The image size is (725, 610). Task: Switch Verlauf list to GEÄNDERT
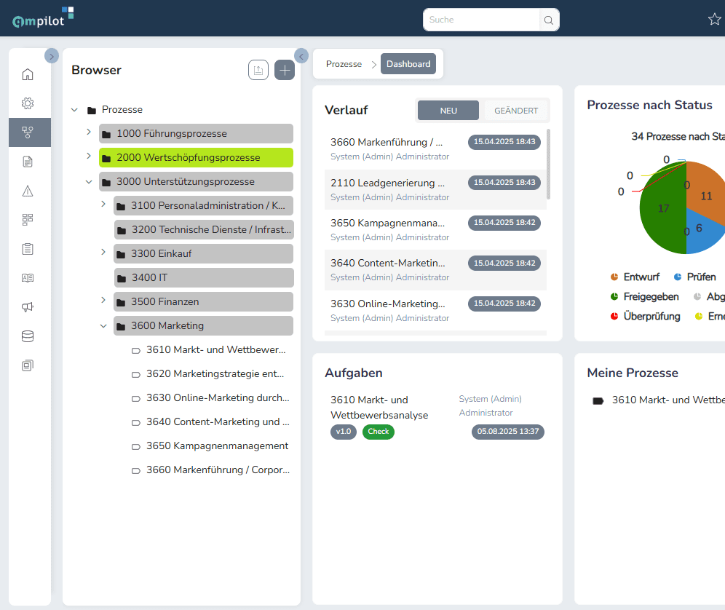(516, 111)
